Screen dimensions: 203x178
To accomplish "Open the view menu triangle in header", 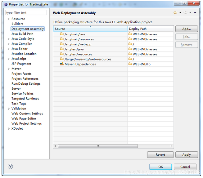I will [x=195, y=13].
